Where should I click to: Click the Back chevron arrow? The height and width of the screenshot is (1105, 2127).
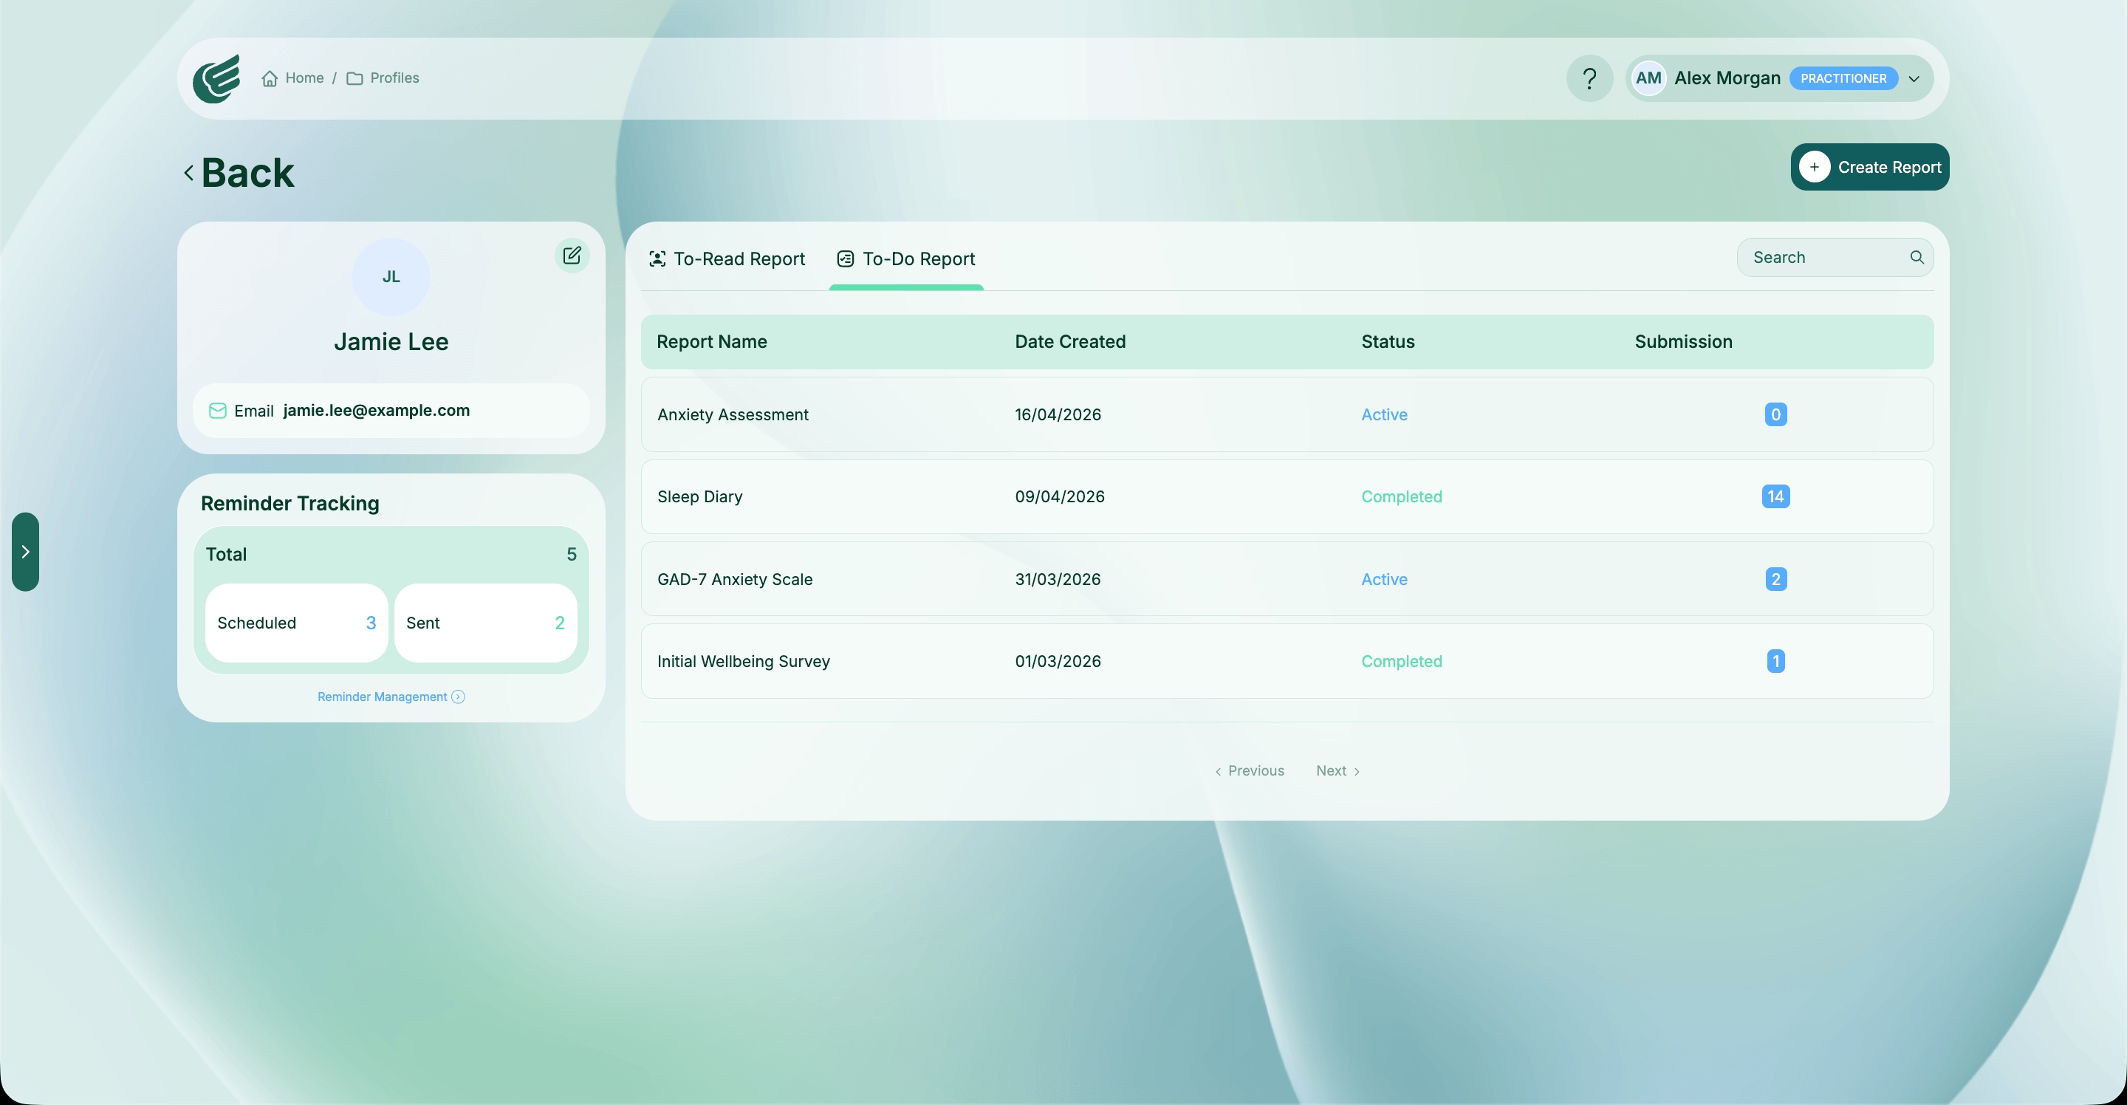pyautogui.click(x=189, y=174)
